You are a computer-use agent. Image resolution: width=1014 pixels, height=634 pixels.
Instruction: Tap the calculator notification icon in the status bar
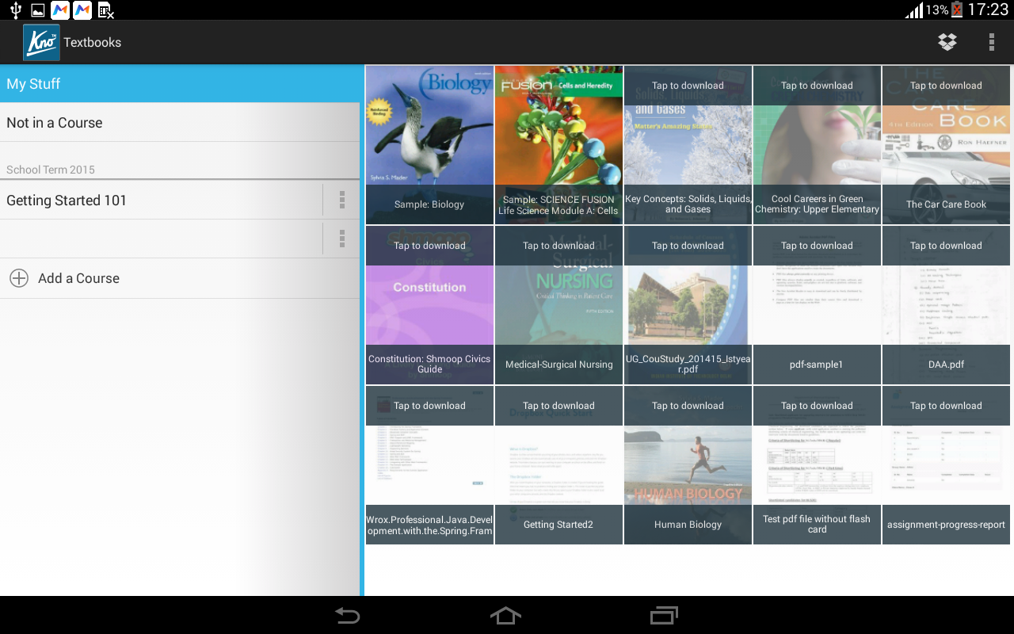tap(105, 10)
